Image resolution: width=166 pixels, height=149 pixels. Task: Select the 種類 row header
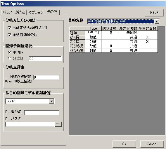[x=77, y=33]
